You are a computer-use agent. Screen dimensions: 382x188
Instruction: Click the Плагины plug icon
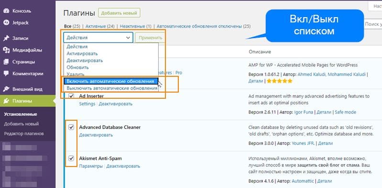click(6, 101)
